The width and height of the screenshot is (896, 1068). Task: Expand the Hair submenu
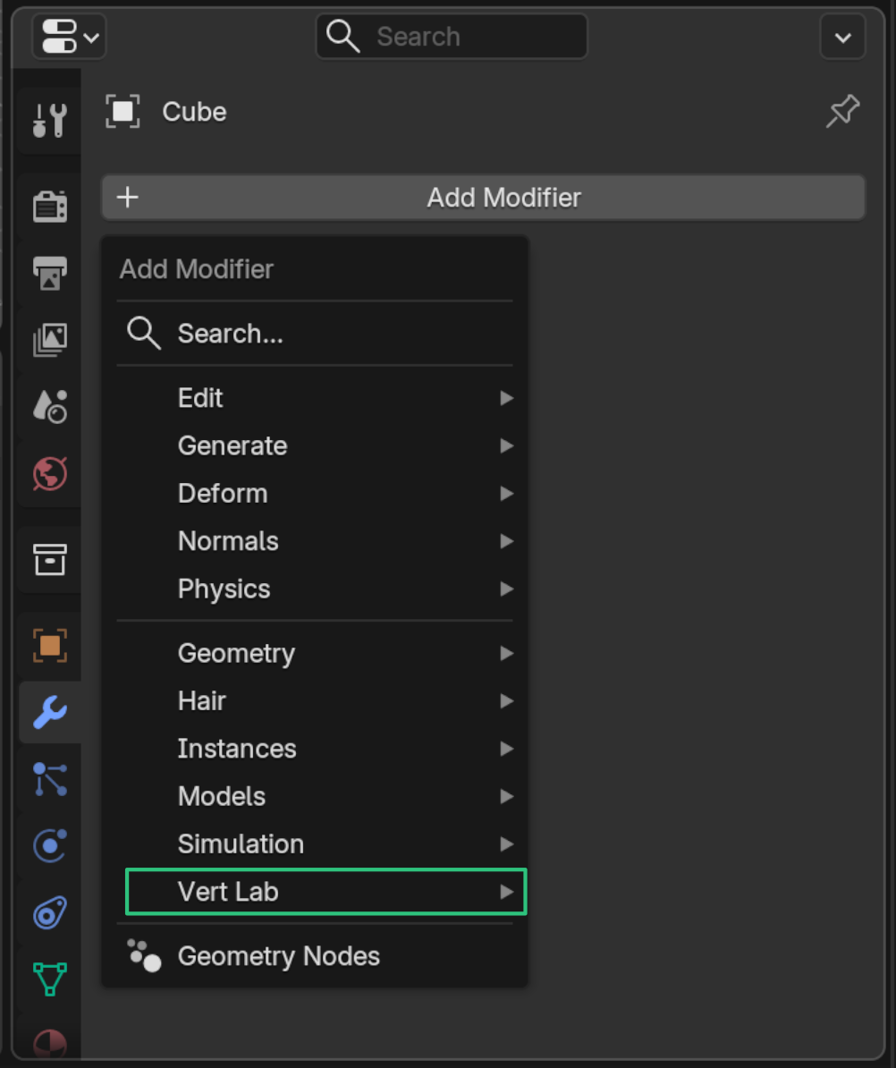(315, 701)
